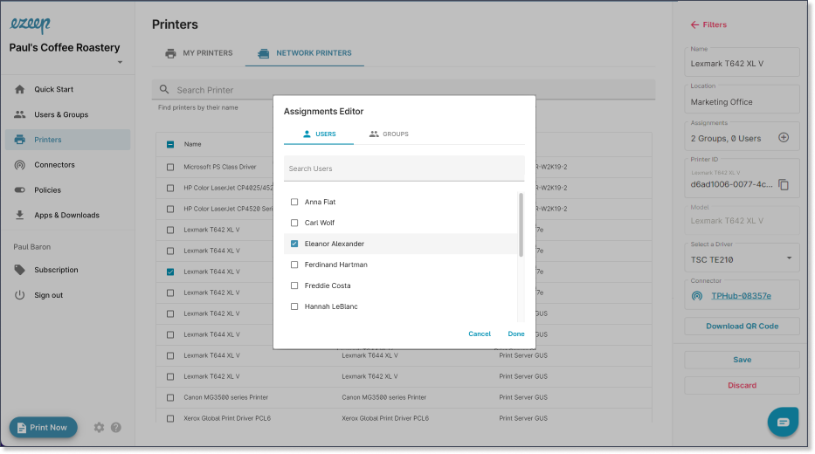815x454 pixels.
Task: Open the TPHub-08357e connector link
Action: 741,296
